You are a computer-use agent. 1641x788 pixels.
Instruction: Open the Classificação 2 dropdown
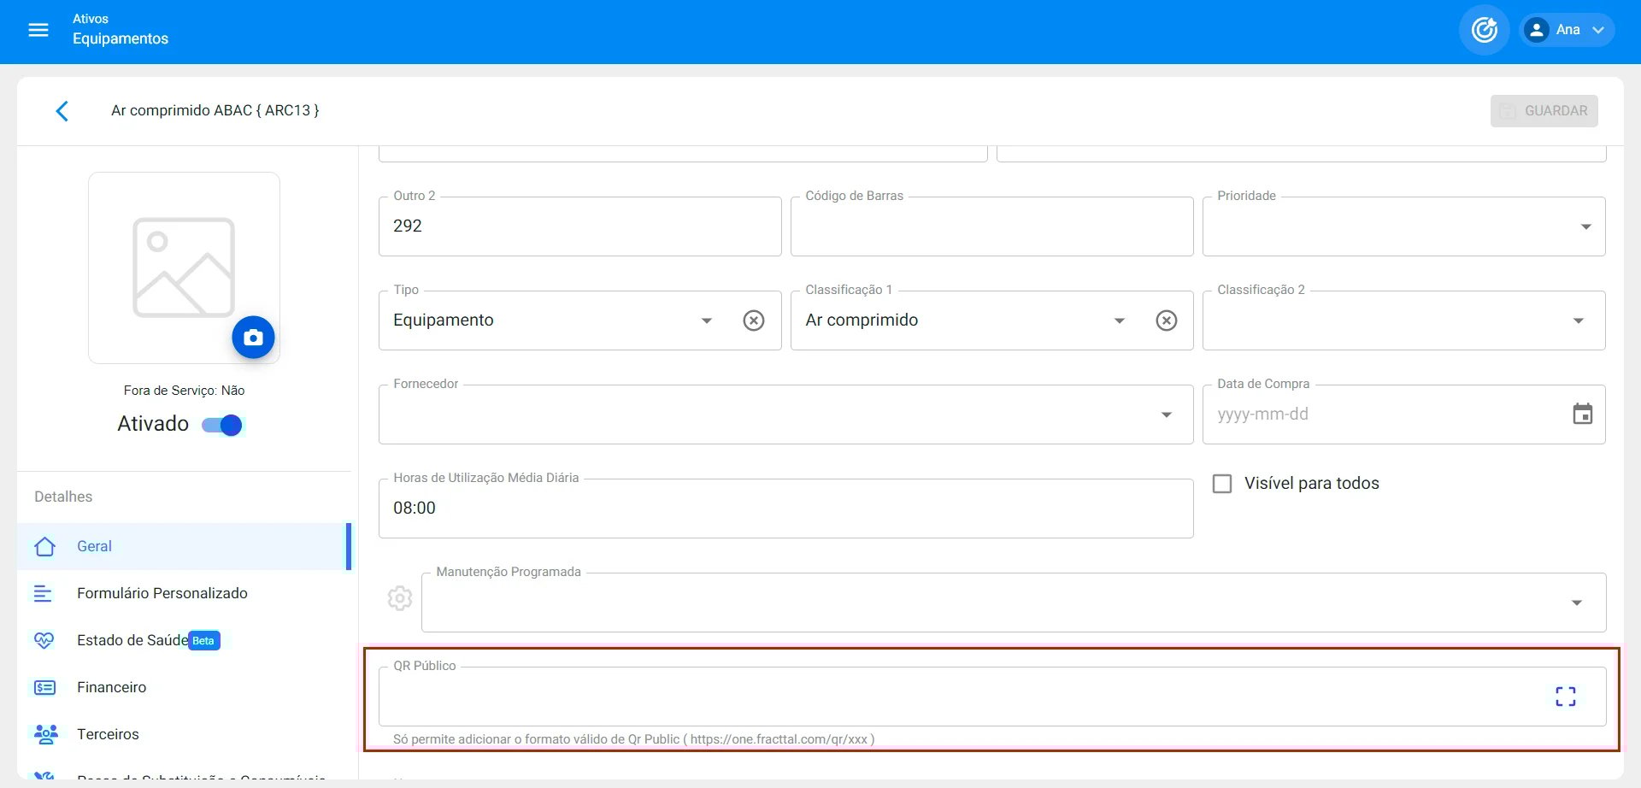tap(1578, 320)
